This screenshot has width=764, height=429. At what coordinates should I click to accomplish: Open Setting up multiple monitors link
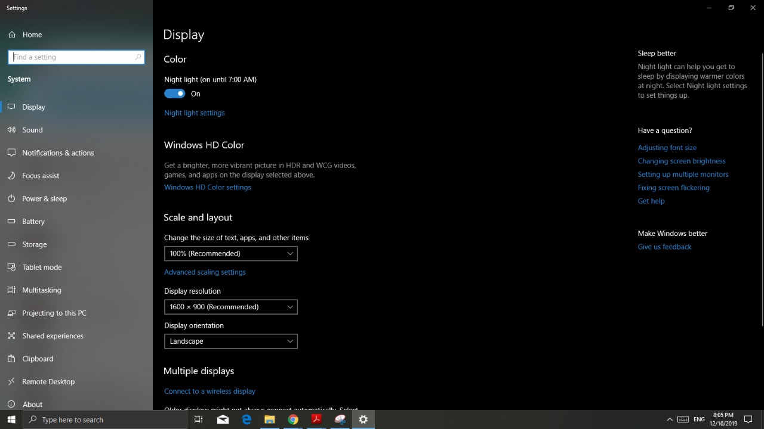pos(683,175)
